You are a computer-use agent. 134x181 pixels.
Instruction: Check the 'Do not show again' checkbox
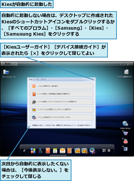click(29, 125)
